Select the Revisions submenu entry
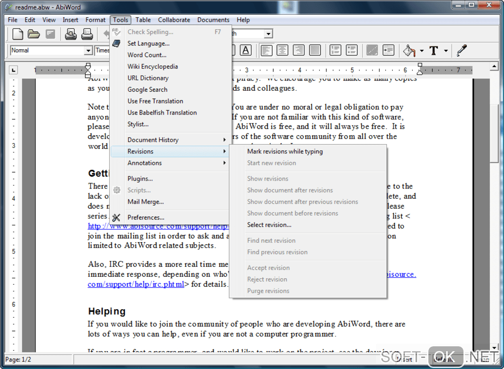504x369 pixels. (169, 151)
